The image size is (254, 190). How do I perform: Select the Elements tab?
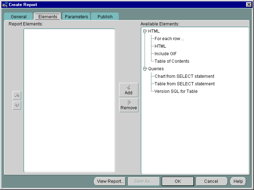point(48,16)
